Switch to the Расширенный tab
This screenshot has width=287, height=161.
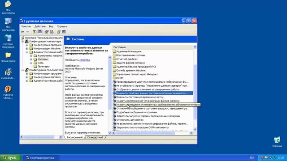pos(74,137)
